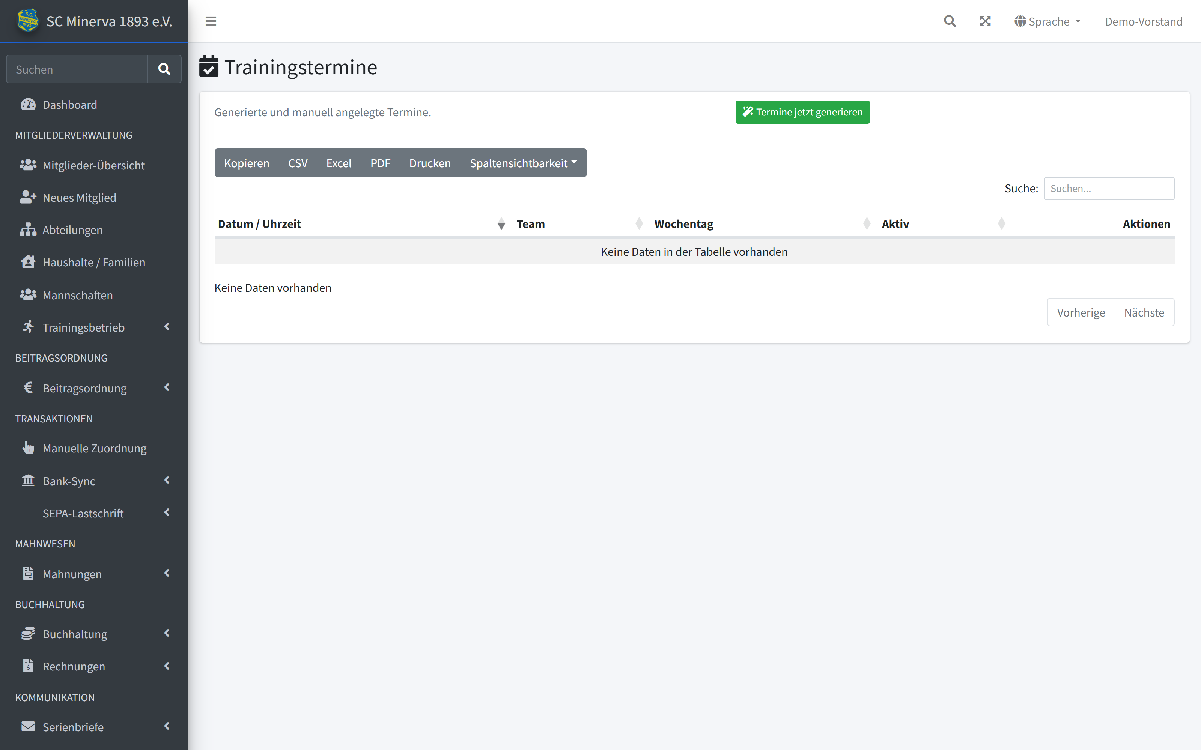Viewport: 1201px width, 750px height.
Task: Click the Kopieren export button
Action: [x=246, y=163]
